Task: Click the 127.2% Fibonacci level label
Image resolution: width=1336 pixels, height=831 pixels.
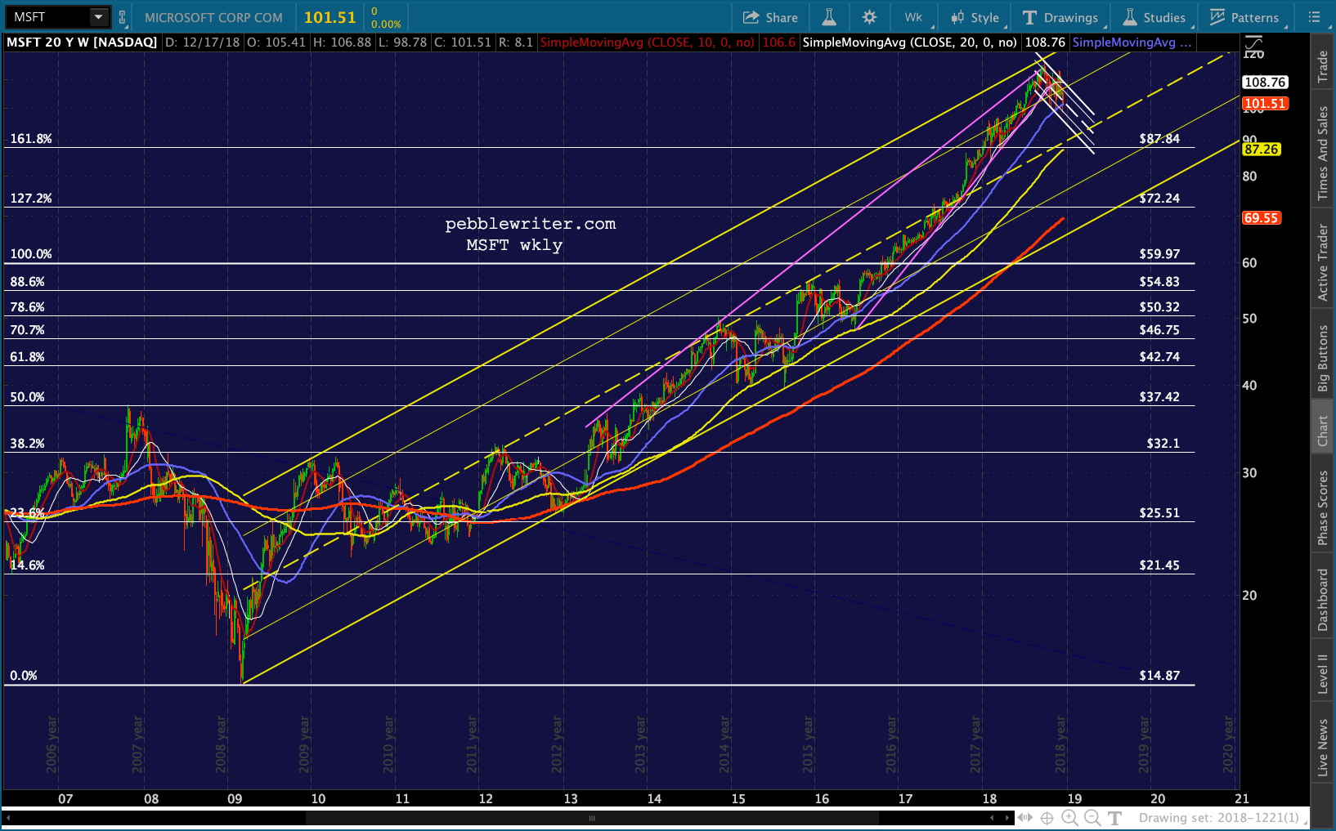Action: pyautogui.click(x=31, y=199)
